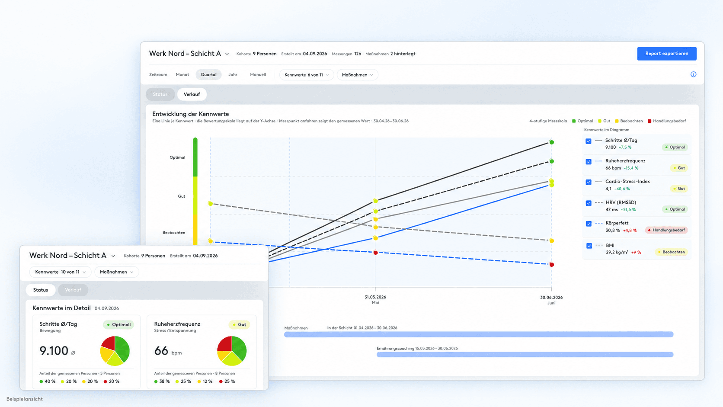
Task: Uncheck the Schritte Ø/Tag chart checkbox
Action: (589, 141)
